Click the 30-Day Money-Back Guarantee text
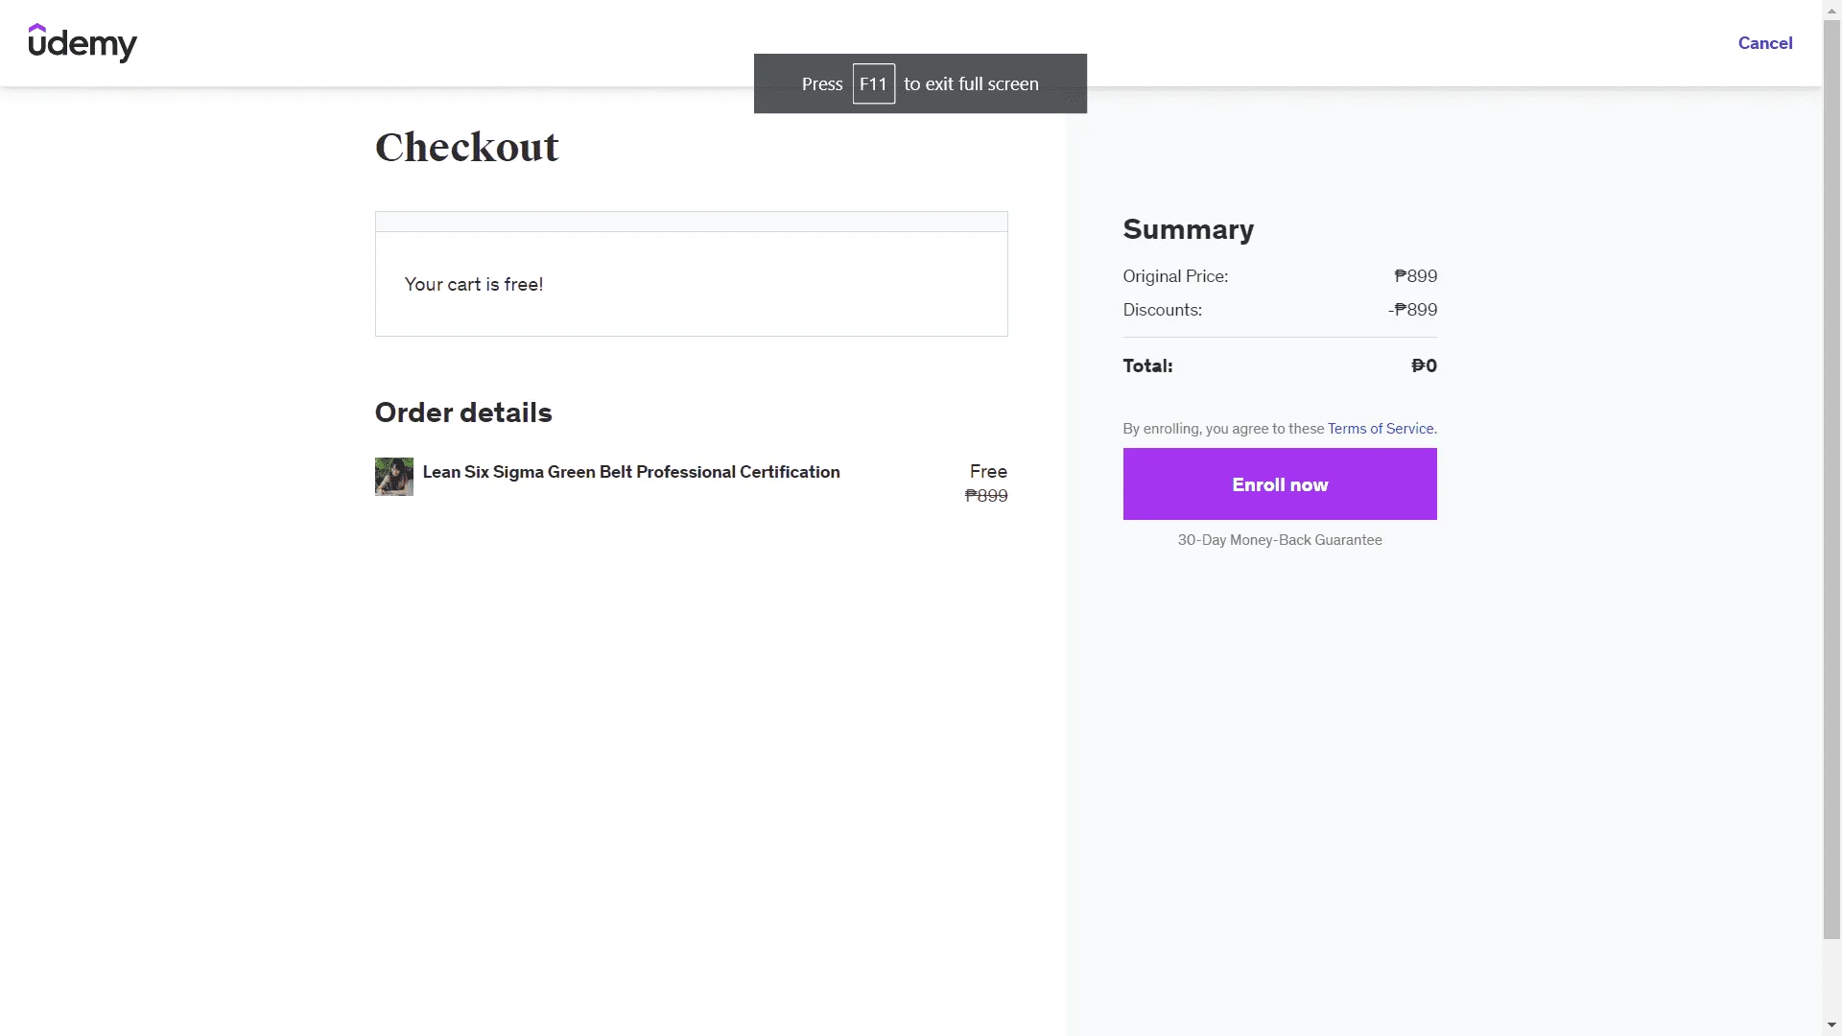The width and height of the screenshot is (1842, 1036). point(1280,540)
